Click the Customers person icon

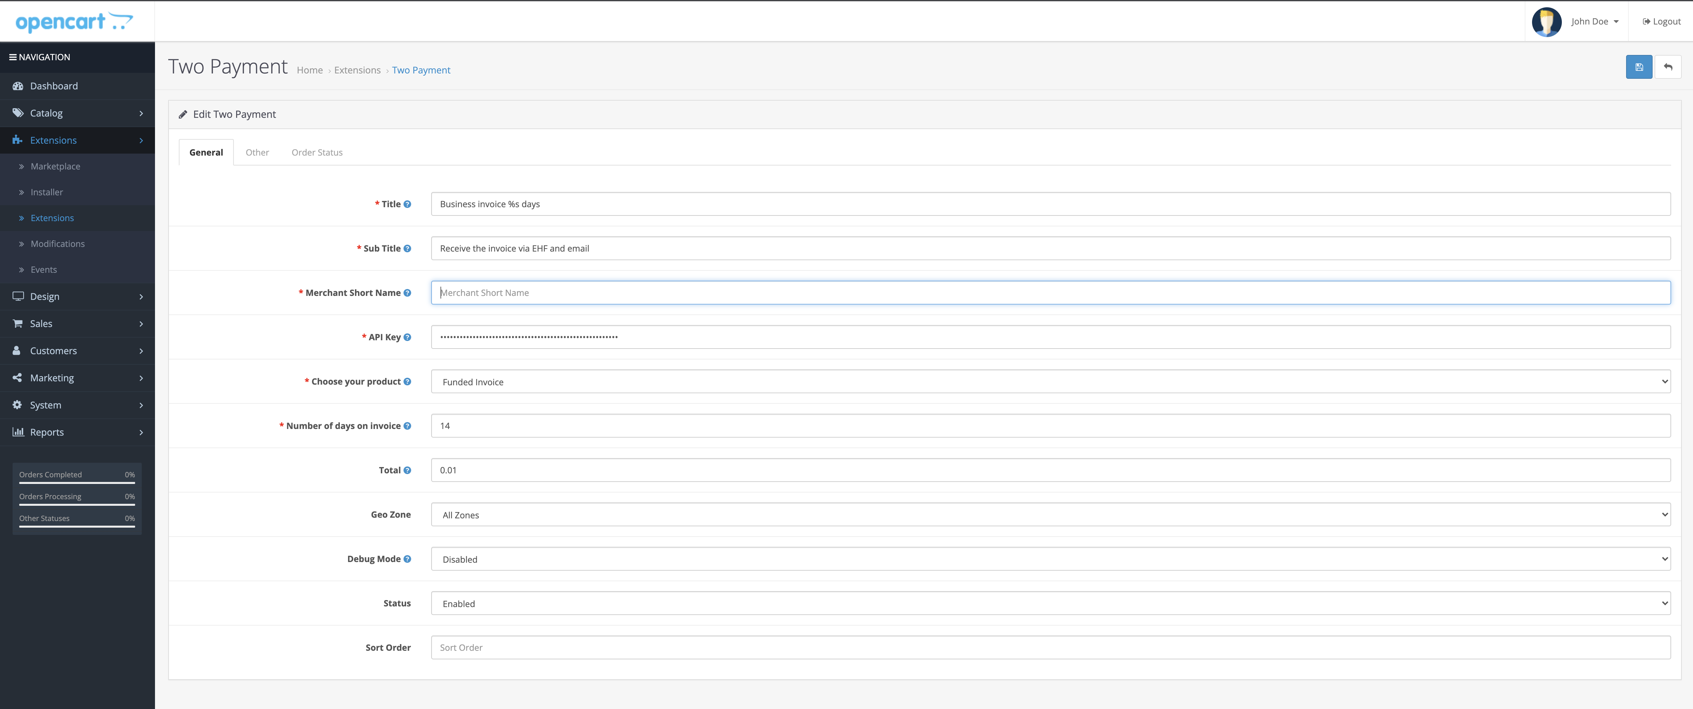coord(17,351)
